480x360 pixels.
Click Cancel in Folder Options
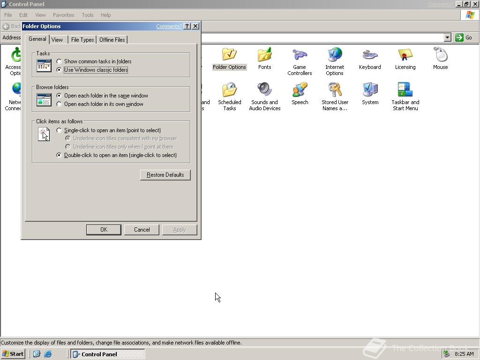142,230
